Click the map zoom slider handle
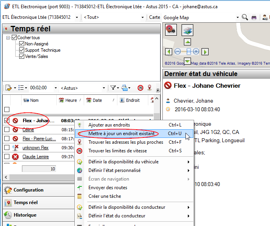The height and width of the screenshot is (226, 270). [188, 51]
